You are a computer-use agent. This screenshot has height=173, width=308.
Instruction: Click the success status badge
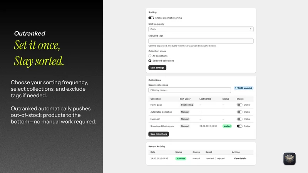[x=181, y=158]
